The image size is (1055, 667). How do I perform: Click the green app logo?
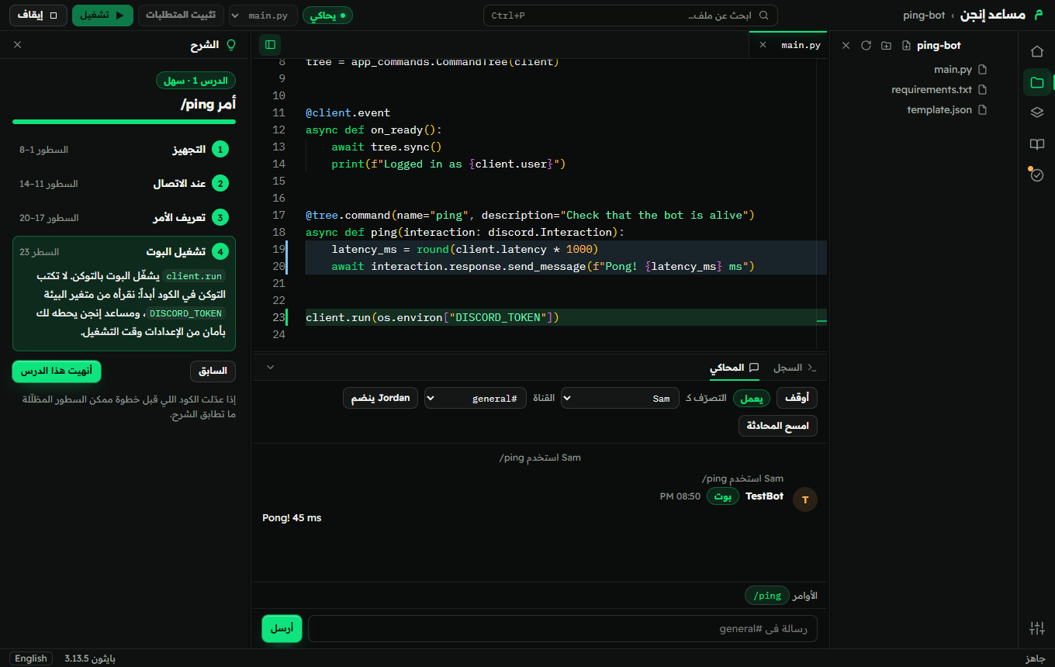click(x=1039, y=15)
